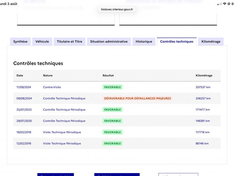
Task: Select the 206257 km value
Action: [x=203, y=98]
